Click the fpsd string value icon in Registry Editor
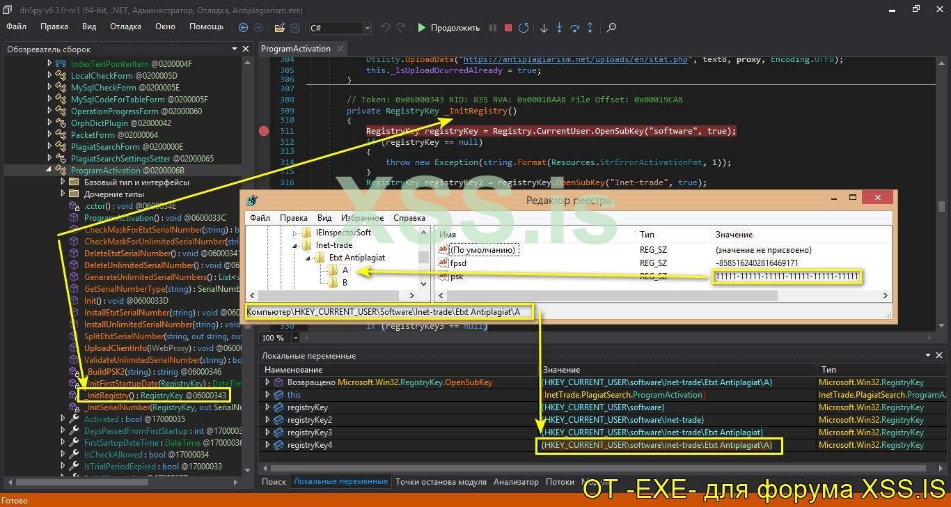The image size is (951, 507). [x=443, y=263]
